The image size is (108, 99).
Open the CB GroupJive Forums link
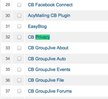[50, 91]
